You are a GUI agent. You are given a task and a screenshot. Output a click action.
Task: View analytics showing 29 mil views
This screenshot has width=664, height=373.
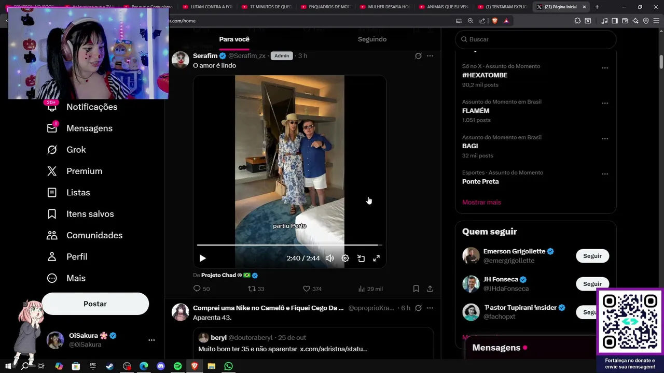370,289
